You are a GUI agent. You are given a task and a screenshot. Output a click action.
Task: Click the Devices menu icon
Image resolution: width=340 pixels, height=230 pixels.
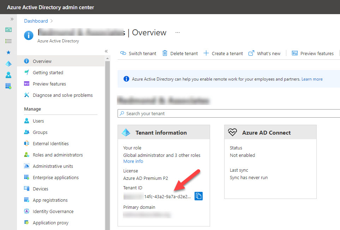pos(26,188)
